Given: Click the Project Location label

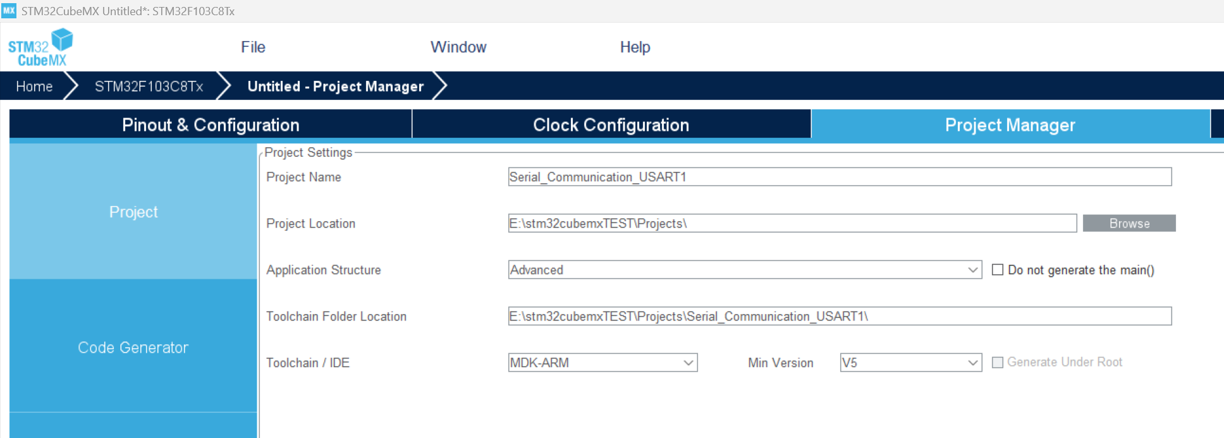Looking at the screenshot, I should tap(310, 223).
